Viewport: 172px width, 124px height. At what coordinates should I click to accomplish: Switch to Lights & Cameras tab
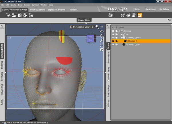pyautogui.click(x=56, y=10)
